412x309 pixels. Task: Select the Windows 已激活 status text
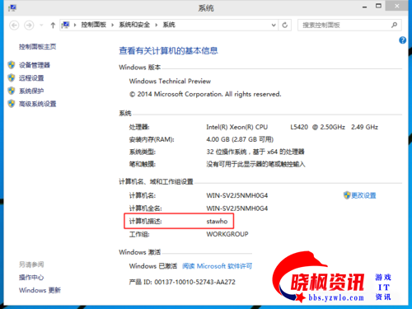[x=153, y=266]
